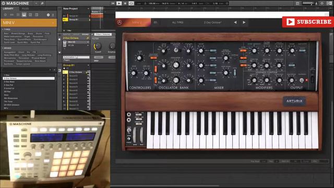This screenshot has height=188, width=334.
Task: Go to next Mini V preset arrow
Action: click(244, 22)
